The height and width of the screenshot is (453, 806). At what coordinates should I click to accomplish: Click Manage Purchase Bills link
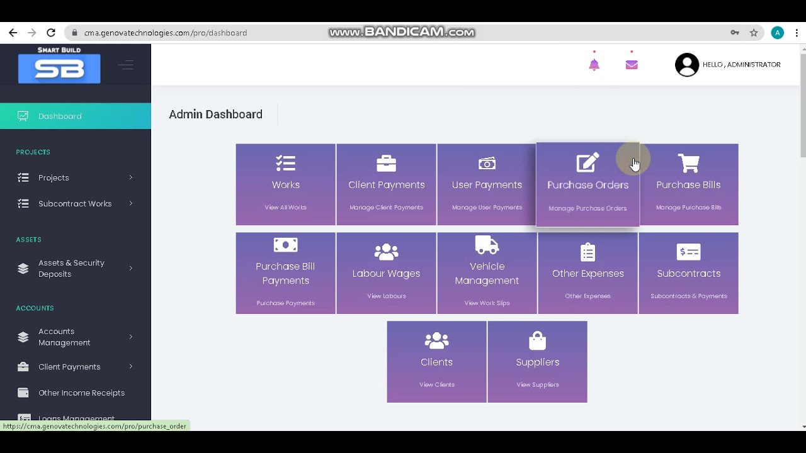coord(688,208)
